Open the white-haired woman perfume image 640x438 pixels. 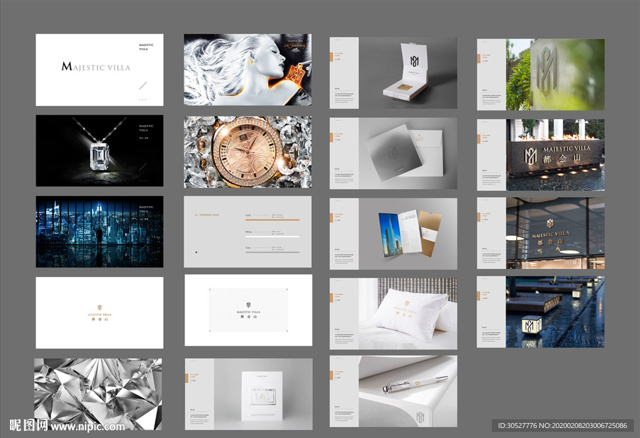(247, 69)
